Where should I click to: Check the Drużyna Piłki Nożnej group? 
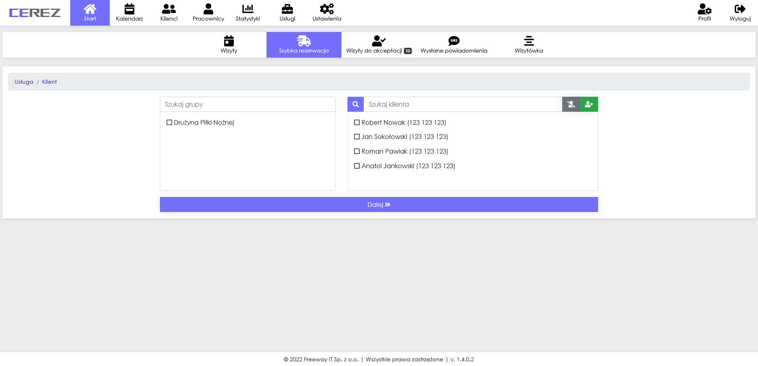tap(169, 122)
